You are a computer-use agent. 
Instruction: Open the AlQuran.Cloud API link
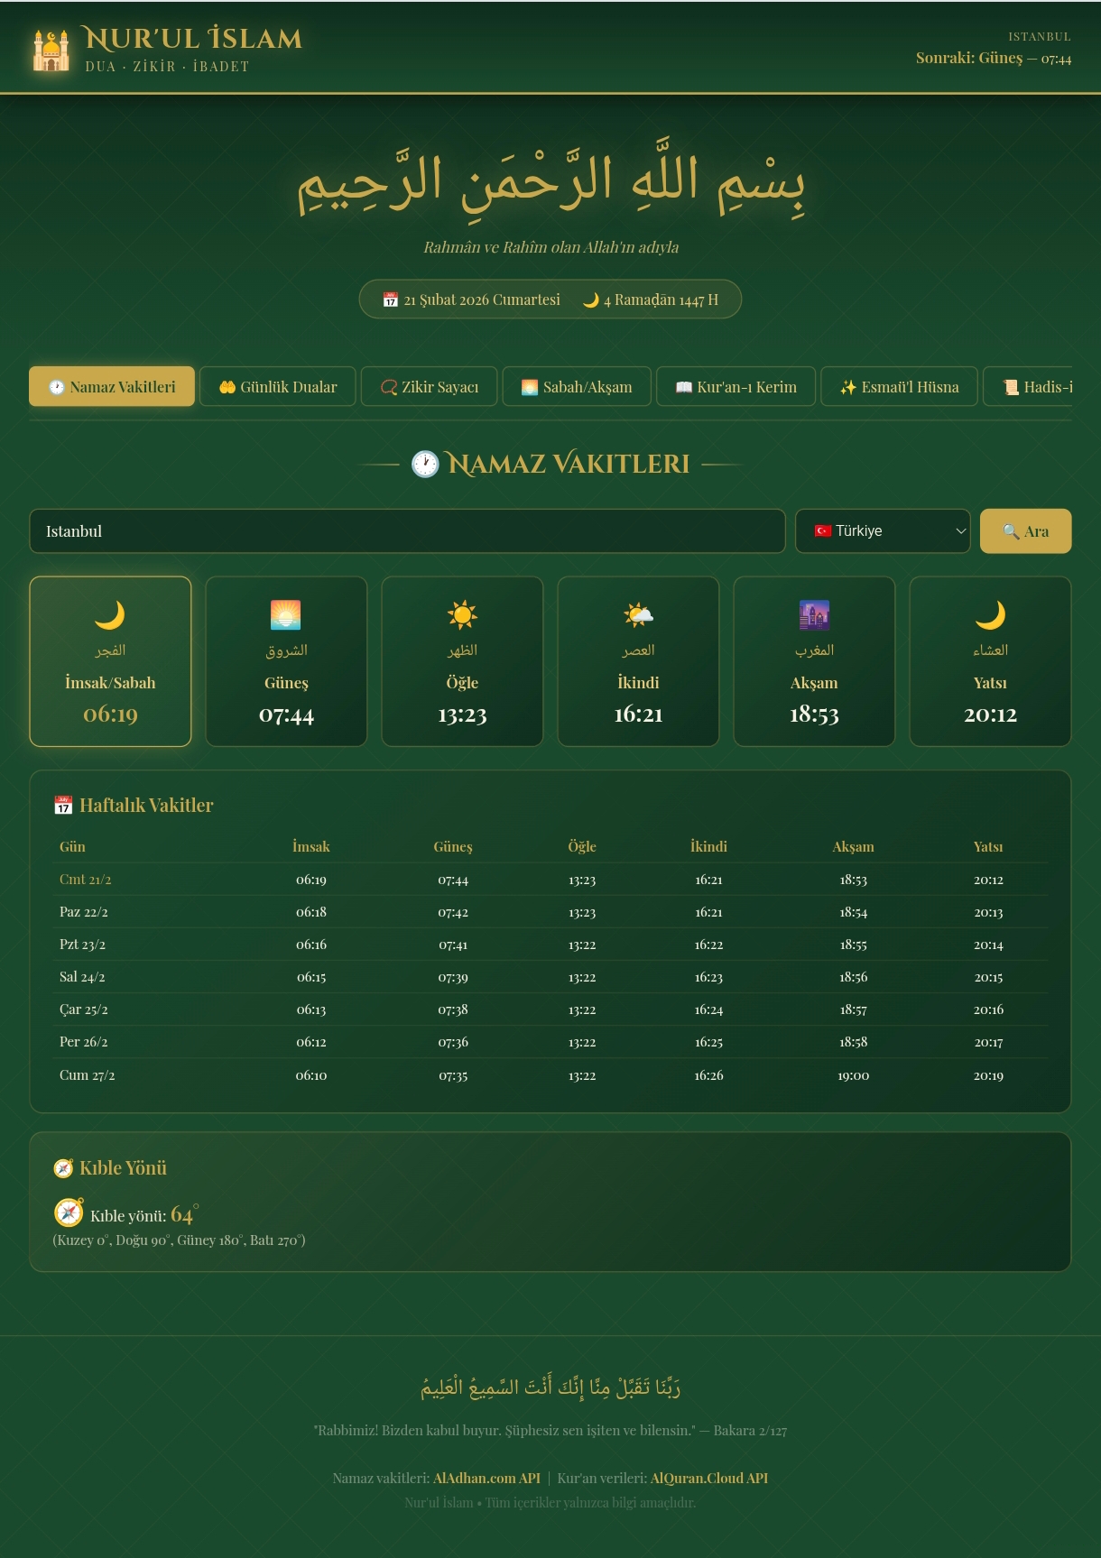click(x=709, y=1478)
